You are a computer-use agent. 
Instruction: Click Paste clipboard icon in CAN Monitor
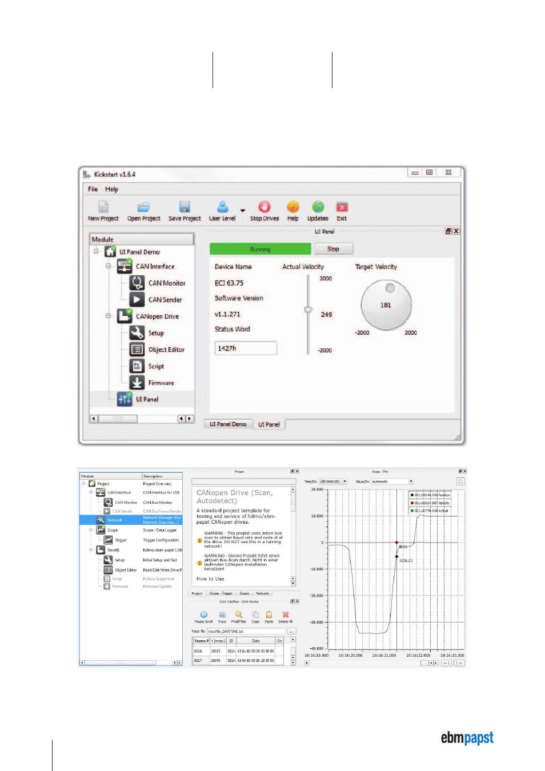point(269,615)
